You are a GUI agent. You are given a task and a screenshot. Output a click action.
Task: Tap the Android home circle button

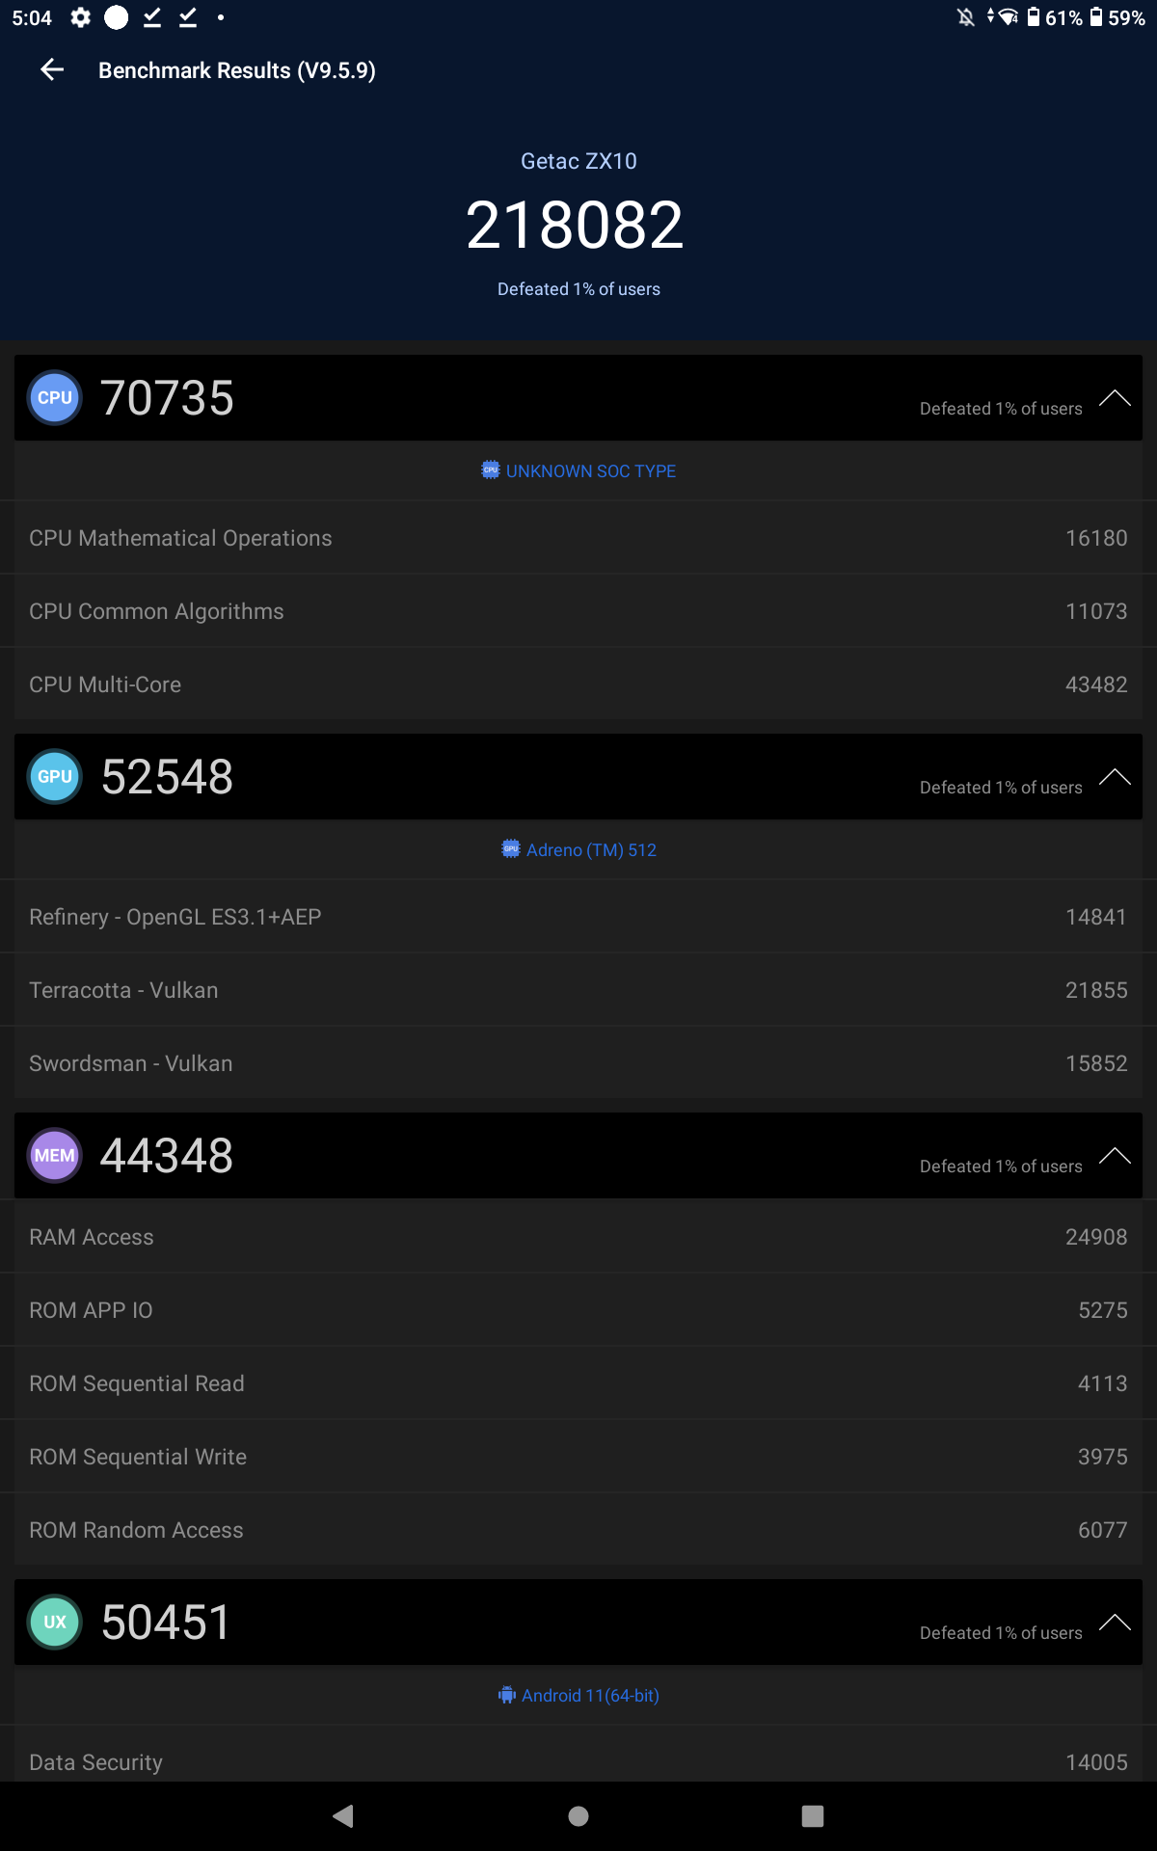578,1816
